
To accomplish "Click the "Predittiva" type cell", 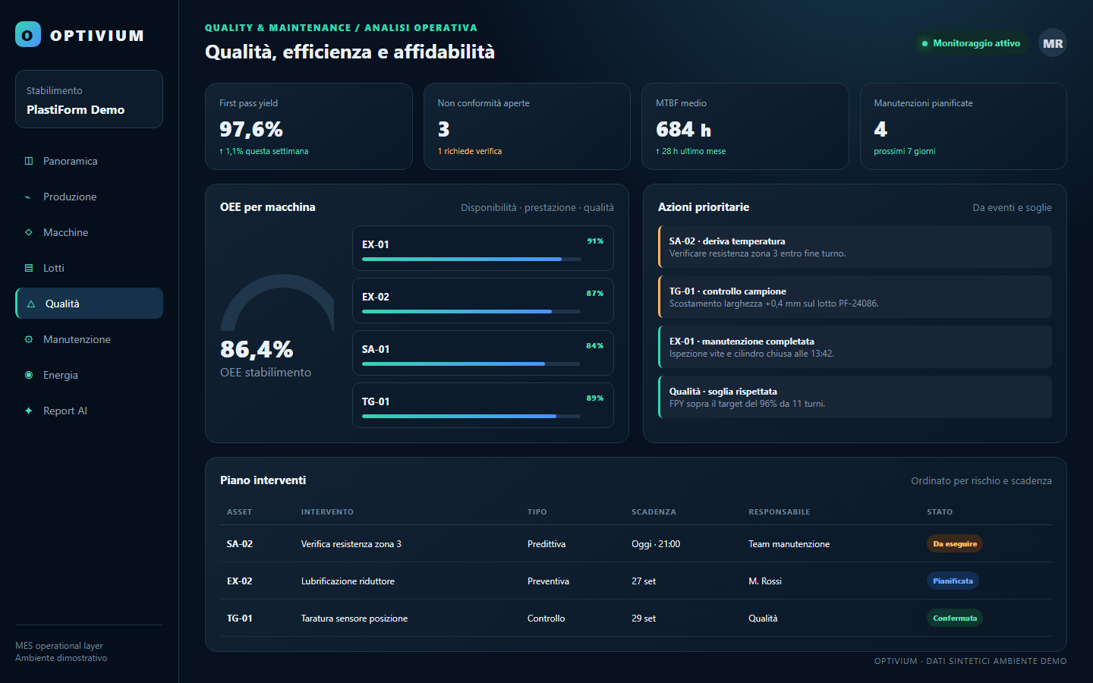I will (546, 544).
